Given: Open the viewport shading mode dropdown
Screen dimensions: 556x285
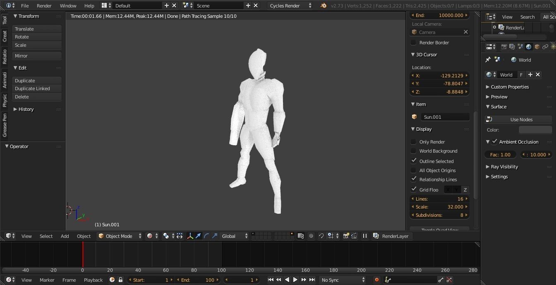Looking at the screenshot, I should [x=152, y=236].
